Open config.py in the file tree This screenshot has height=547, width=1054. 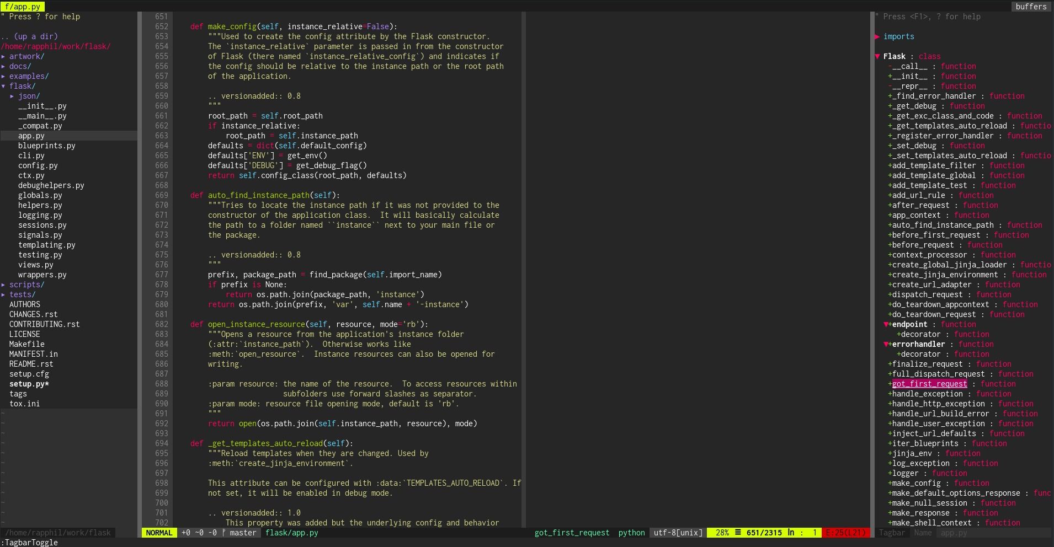pyautogui.click(x=38, y=165)
